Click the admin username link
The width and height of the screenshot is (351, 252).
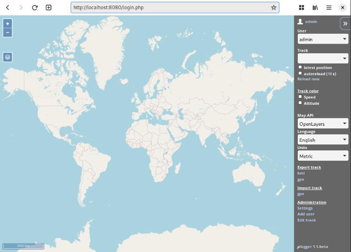point(311,22)
